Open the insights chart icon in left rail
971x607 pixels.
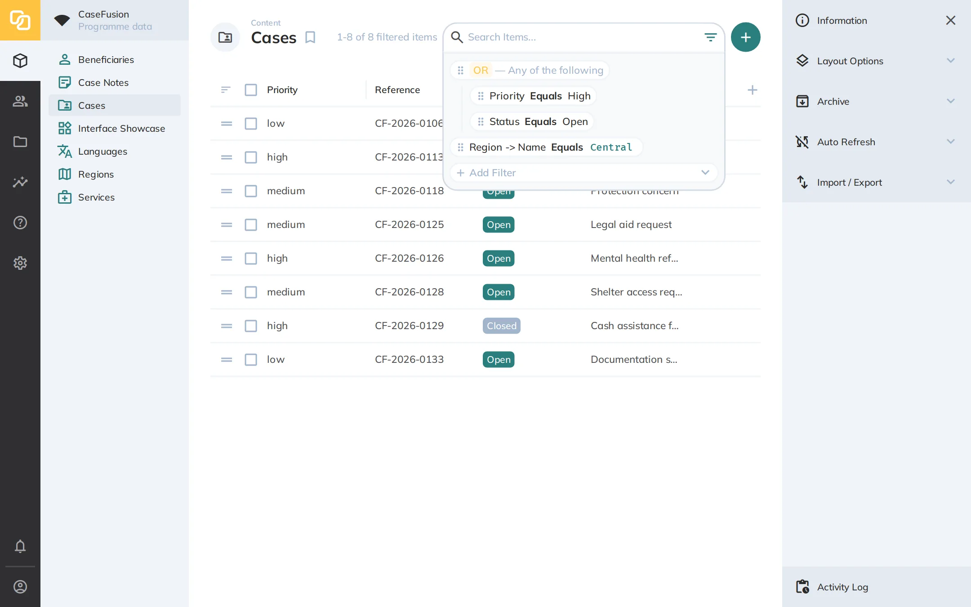(x=20, y=182)
